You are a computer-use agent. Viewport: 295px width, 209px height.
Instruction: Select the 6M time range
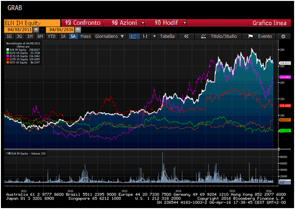pyautogui.click(x=40, y=36)
